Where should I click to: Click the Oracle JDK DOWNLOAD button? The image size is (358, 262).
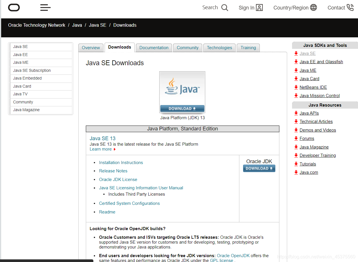click(x=259, y=168)
